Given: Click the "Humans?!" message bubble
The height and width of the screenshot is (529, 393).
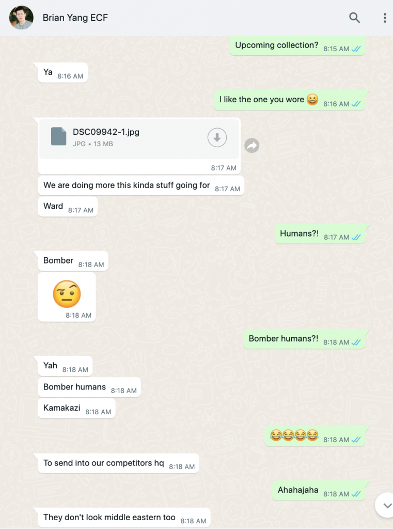Looking at the screenshot, I should click(320, 234).
